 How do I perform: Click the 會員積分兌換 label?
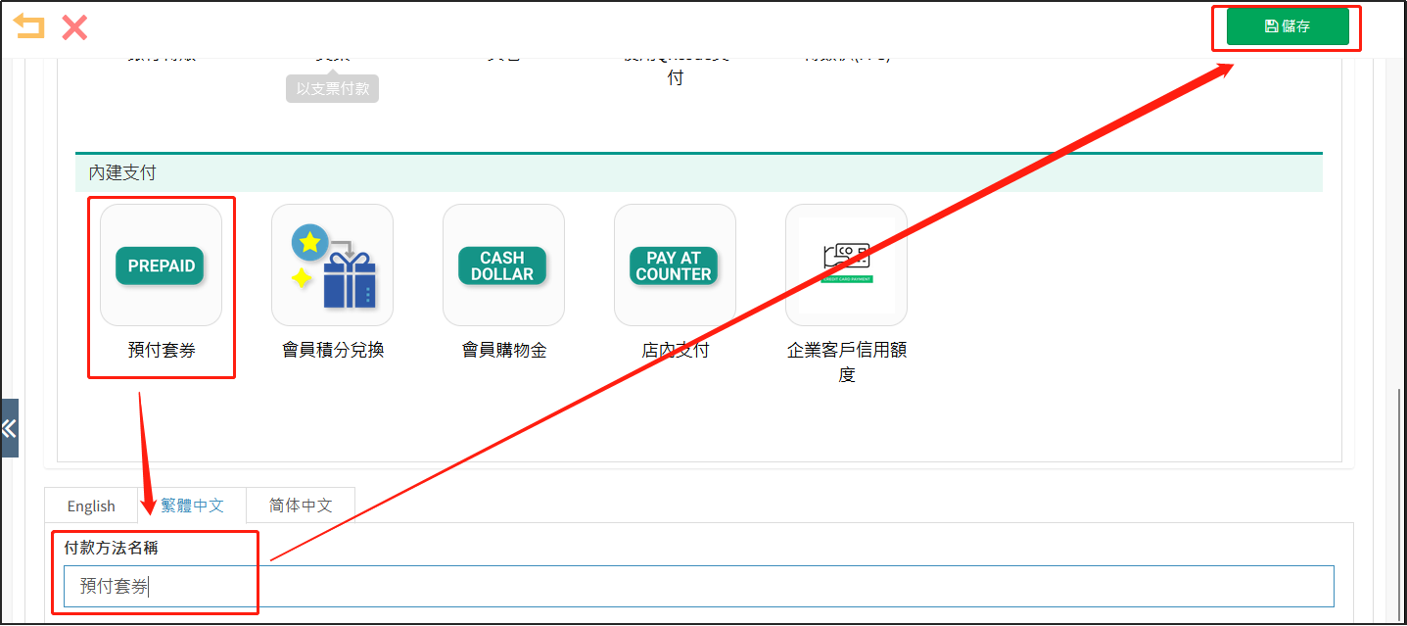[333, 350]
